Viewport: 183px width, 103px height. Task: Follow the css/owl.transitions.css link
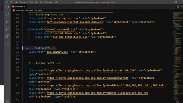70,37
